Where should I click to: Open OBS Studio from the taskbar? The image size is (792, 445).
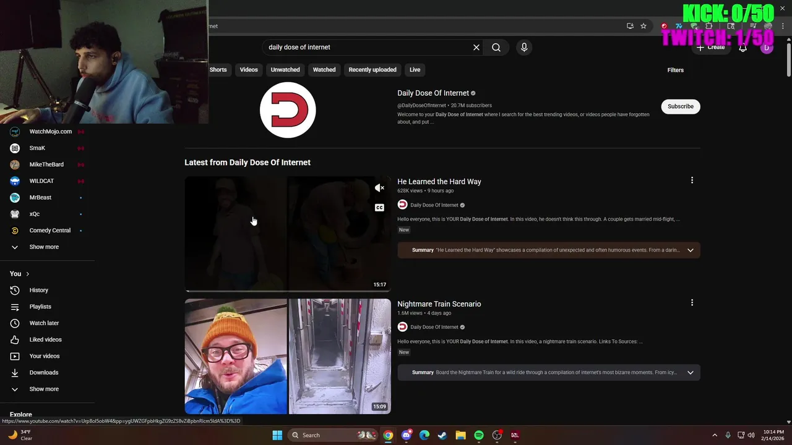click(497, 435)
